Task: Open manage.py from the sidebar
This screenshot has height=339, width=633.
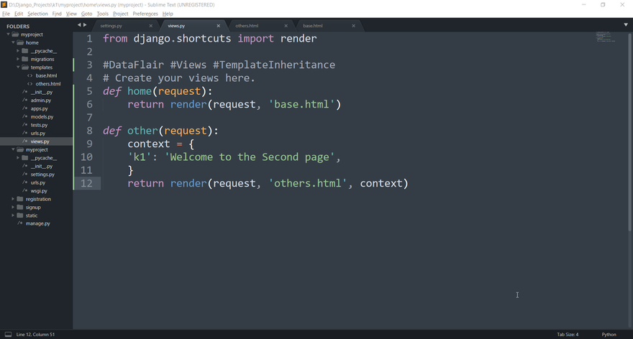Action: tap(37, 223)
